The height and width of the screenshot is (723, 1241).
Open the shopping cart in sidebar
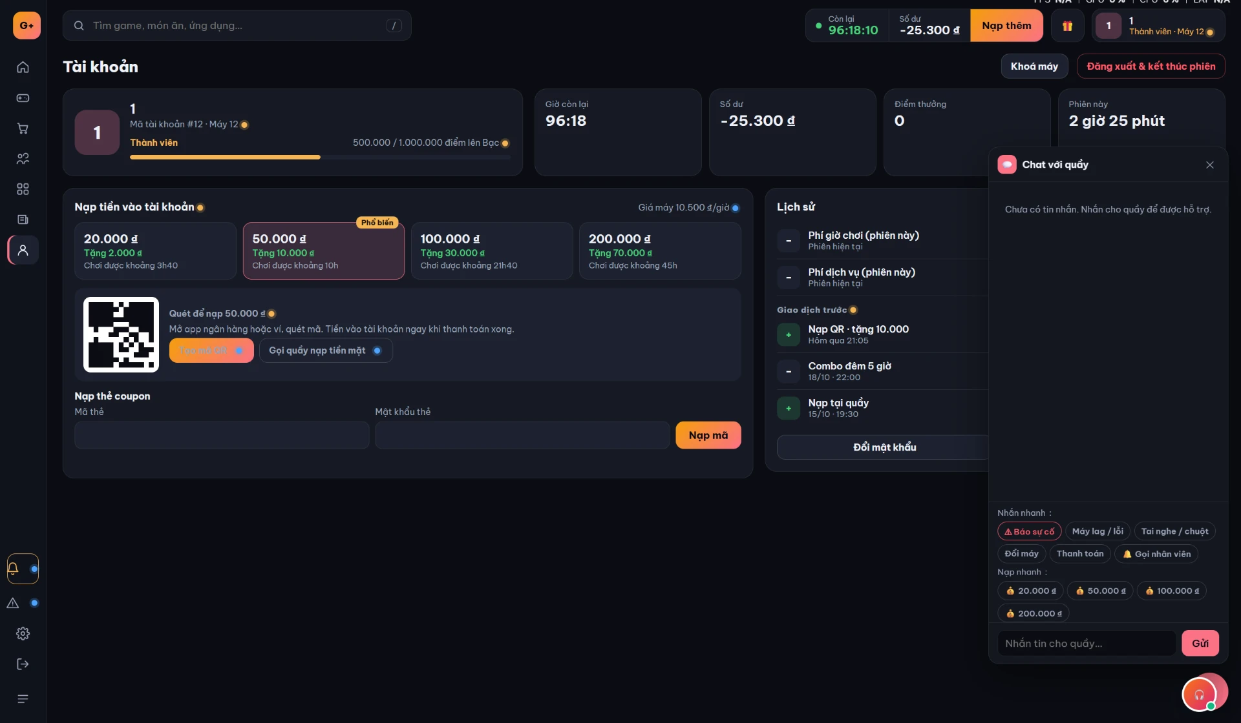click(x=23, y=128)
